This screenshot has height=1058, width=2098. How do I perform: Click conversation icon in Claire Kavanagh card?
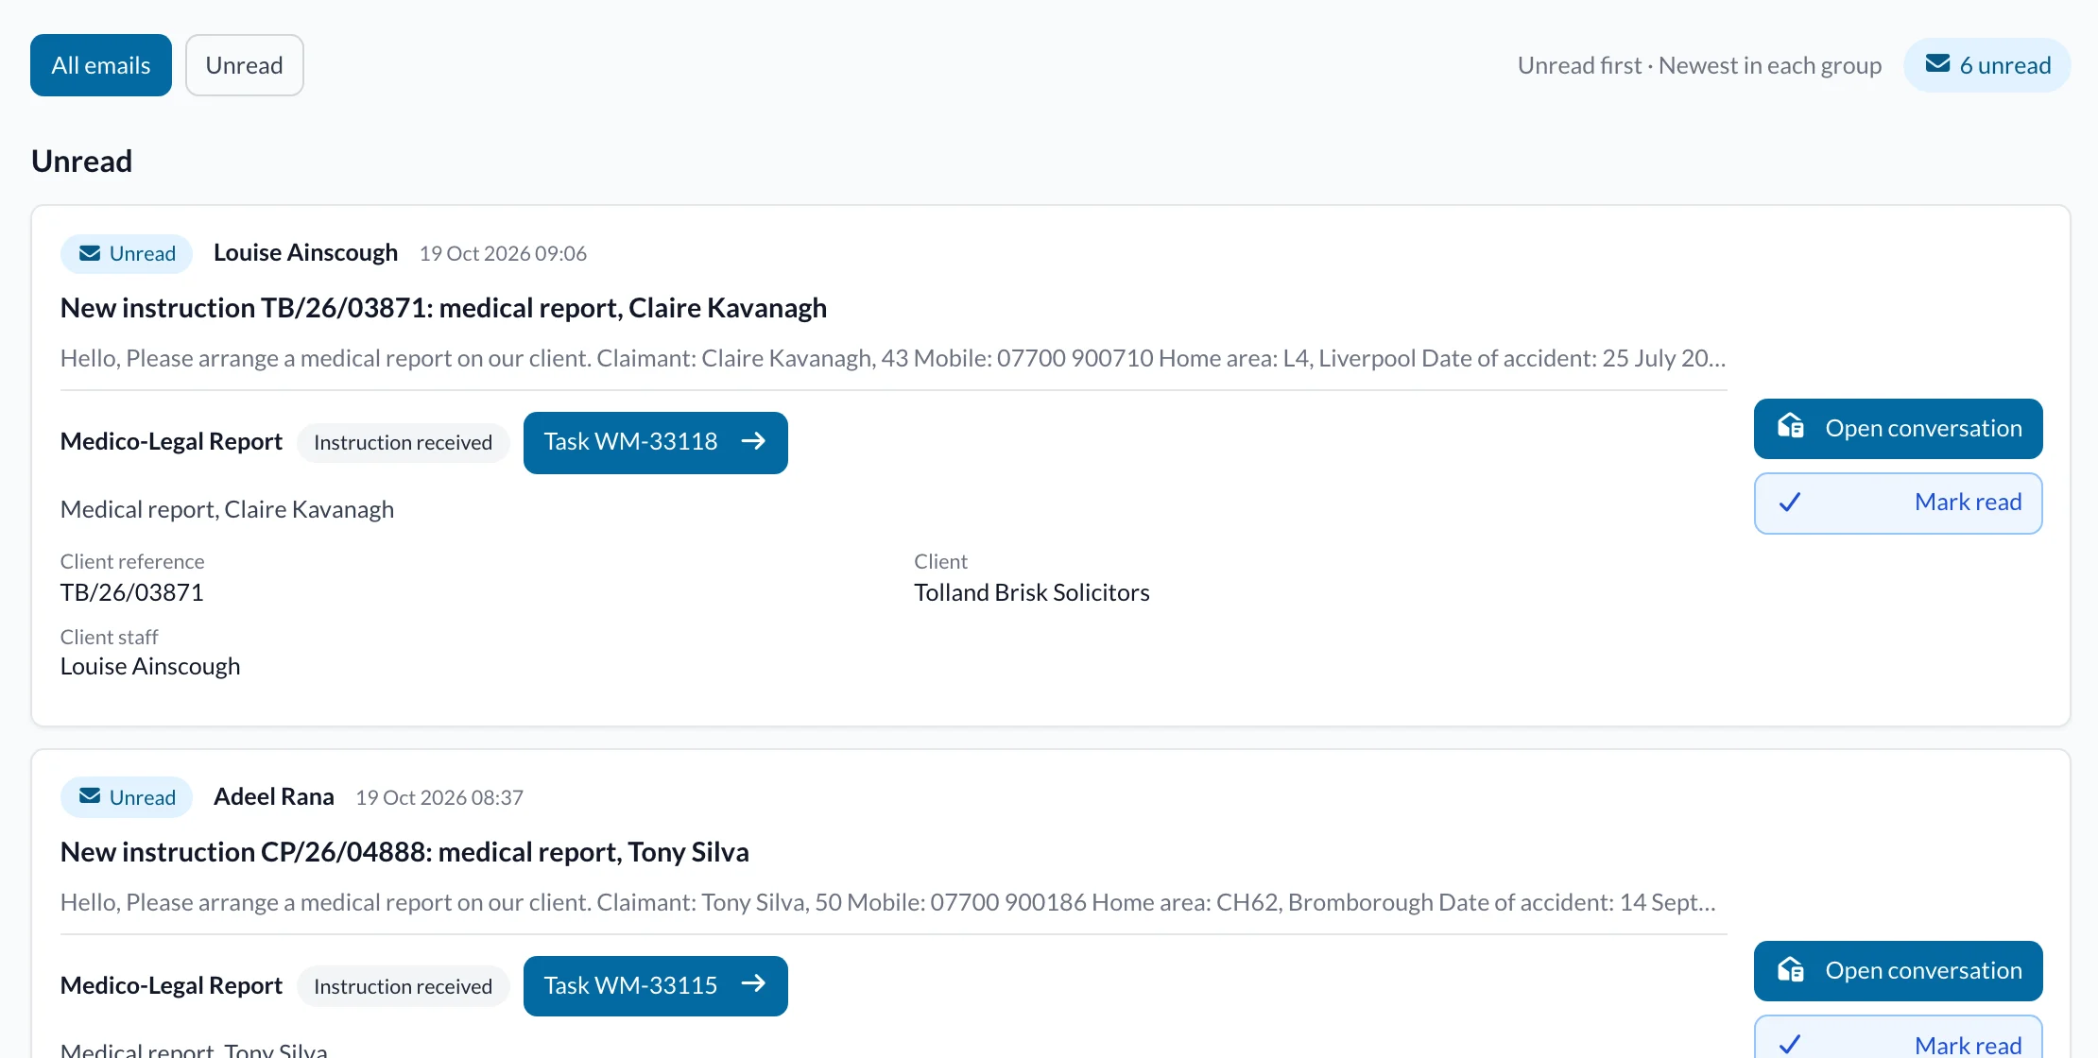pos(1791,427)
